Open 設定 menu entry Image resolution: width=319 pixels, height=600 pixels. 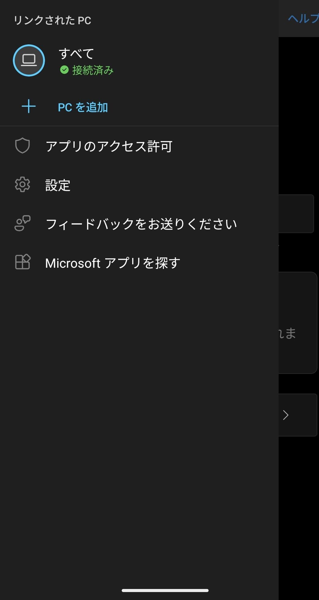(58, 185)
